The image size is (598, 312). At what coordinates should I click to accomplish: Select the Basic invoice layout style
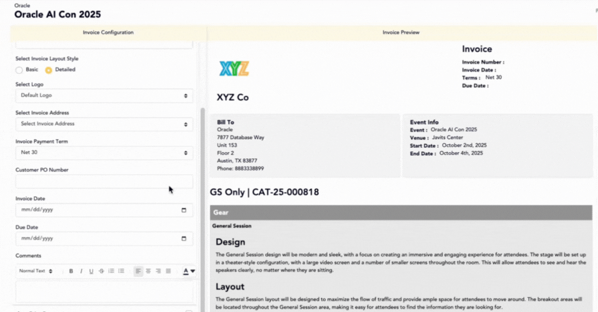(19, 70)
